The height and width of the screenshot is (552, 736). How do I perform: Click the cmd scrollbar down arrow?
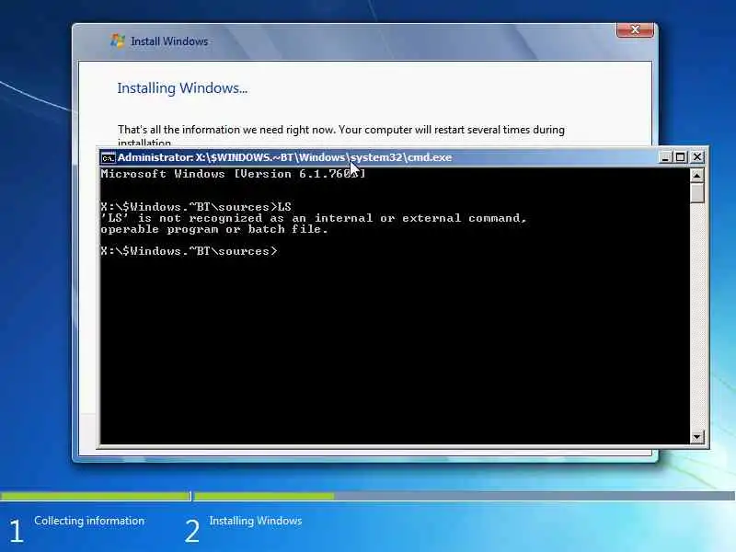coord(697,437)
